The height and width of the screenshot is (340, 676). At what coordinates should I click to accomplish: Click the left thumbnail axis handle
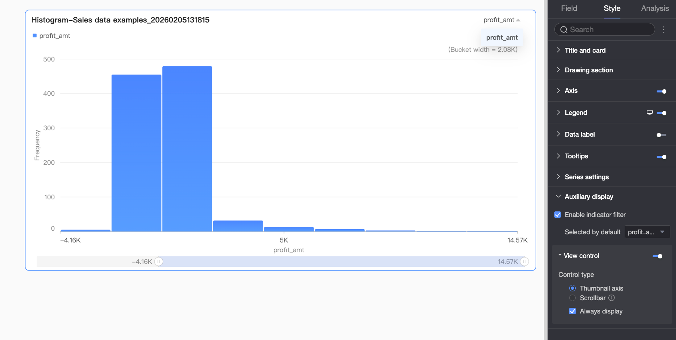pyautogui.click(x=159, y=262)
